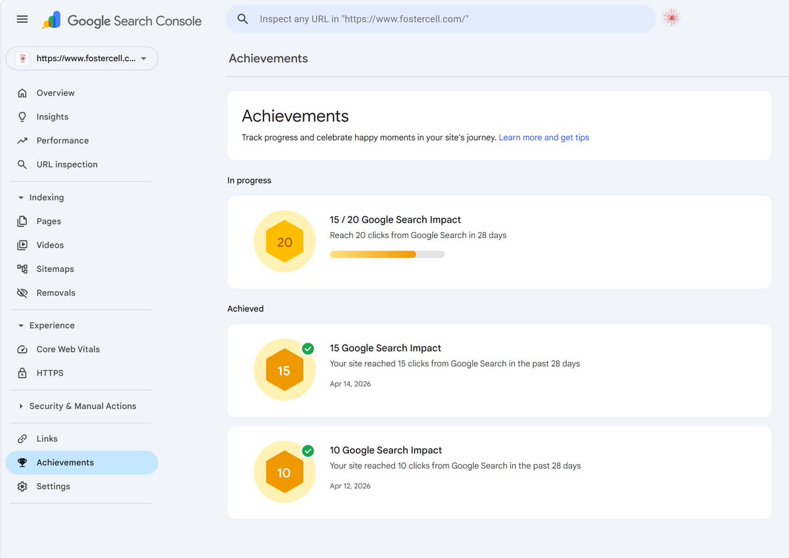Image resolution: width=789 pixels, height=558 pixels.
Task: Click the Overview home icon
Action: click(x=22, y=93)
